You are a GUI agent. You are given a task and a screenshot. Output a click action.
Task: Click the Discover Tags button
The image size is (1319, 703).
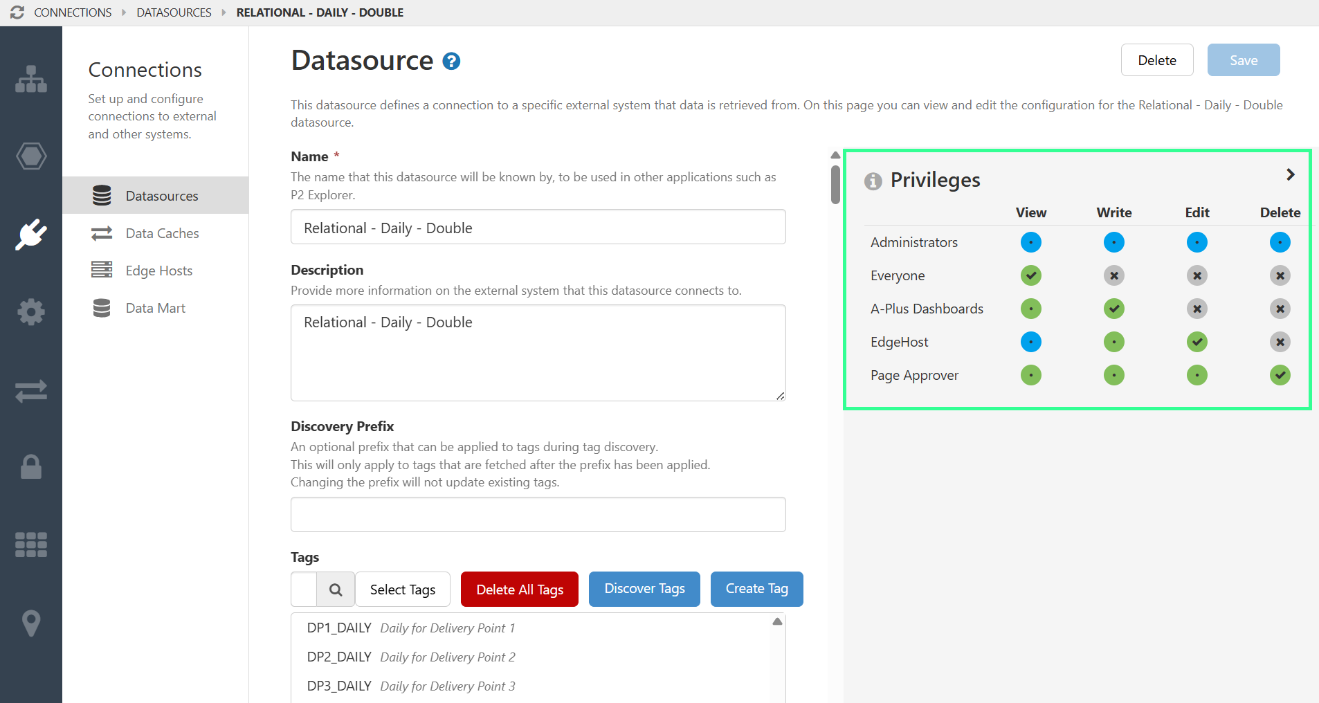pos(644,589)
